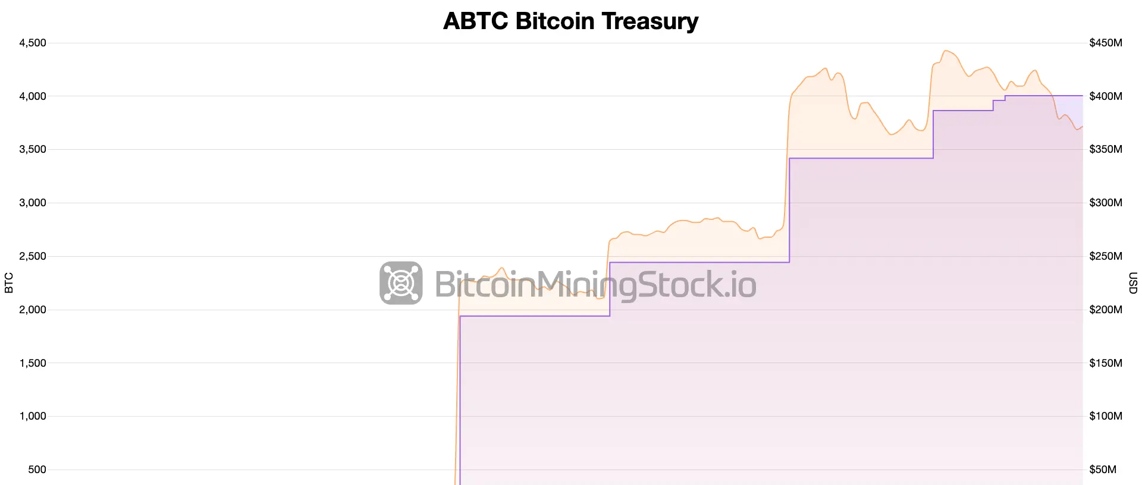Click the ABTC Bitcoin Treasury chart title
Image resolution: width=1142 pixels, height=485 pixels.
coord(571,21)
